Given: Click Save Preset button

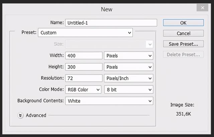Looking at the screenshot, I should click(183, 44).
